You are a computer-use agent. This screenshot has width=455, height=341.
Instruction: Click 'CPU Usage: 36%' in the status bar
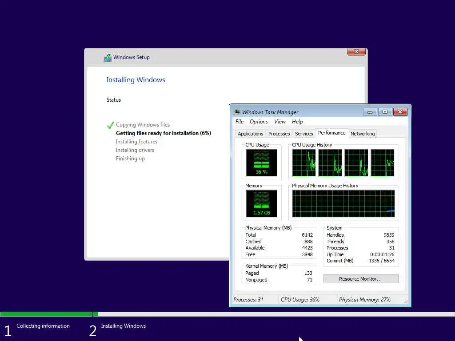coord(300,300)
